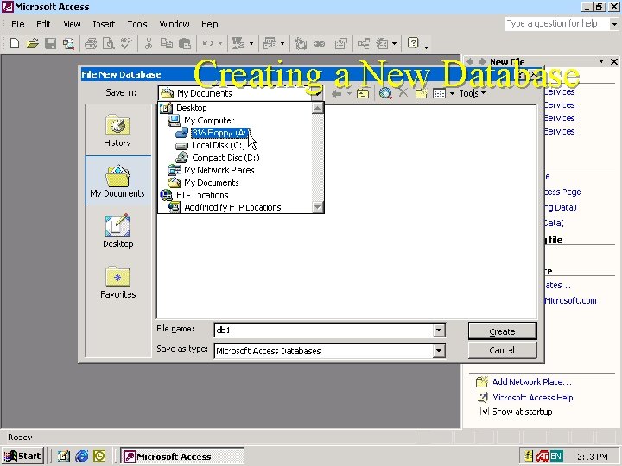Toggle the Show at startup checkbox
This screenshot has height=466, width=622.
(x=484, y=412)
